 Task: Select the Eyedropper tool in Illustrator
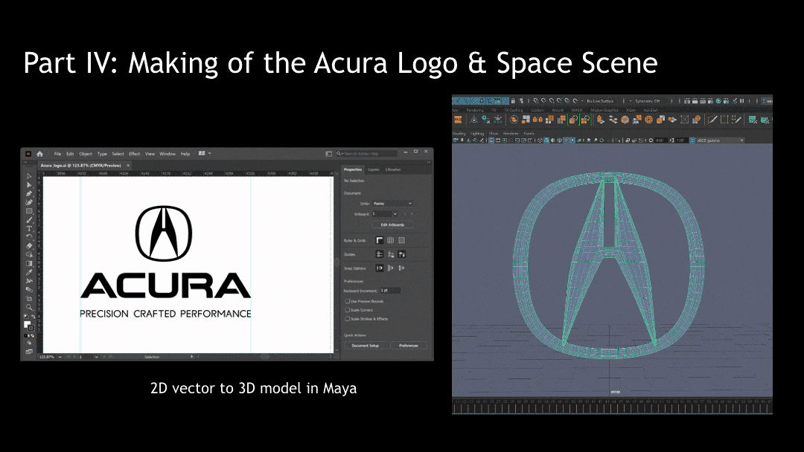tap(29, 272)
